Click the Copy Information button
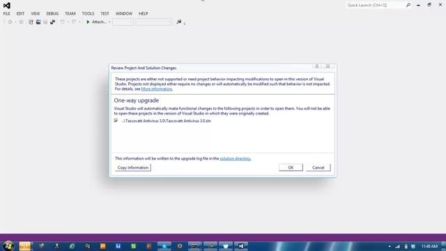 133,167
